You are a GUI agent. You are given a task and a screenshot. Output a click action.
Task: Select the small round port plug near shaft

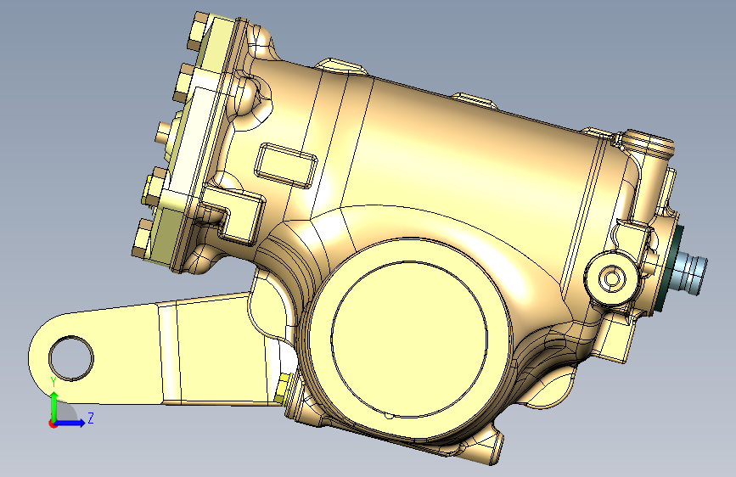pos(611,278)
